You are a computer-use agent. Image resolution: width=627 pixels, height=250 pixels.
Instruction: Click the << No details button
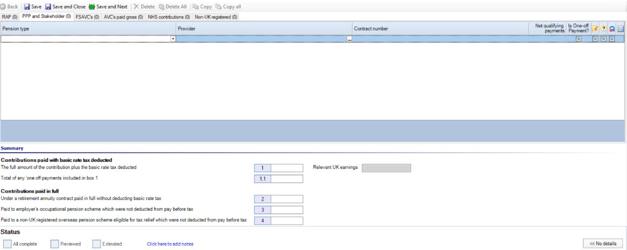(603, 243)
